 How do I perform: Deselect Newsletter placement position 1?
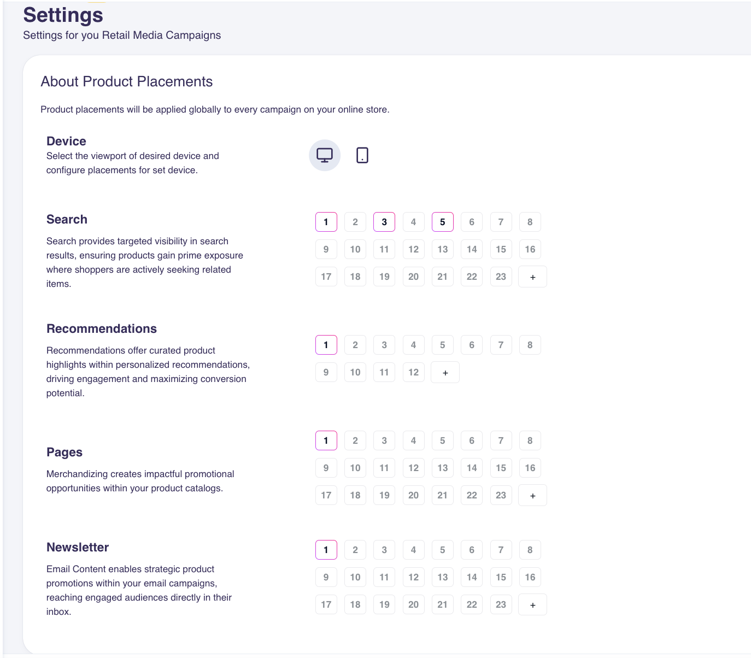point(326,550)
